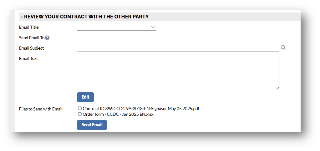Click the Edit button below the email text
This screenshot has height=151, width=320.
click(x=85, y=97)
